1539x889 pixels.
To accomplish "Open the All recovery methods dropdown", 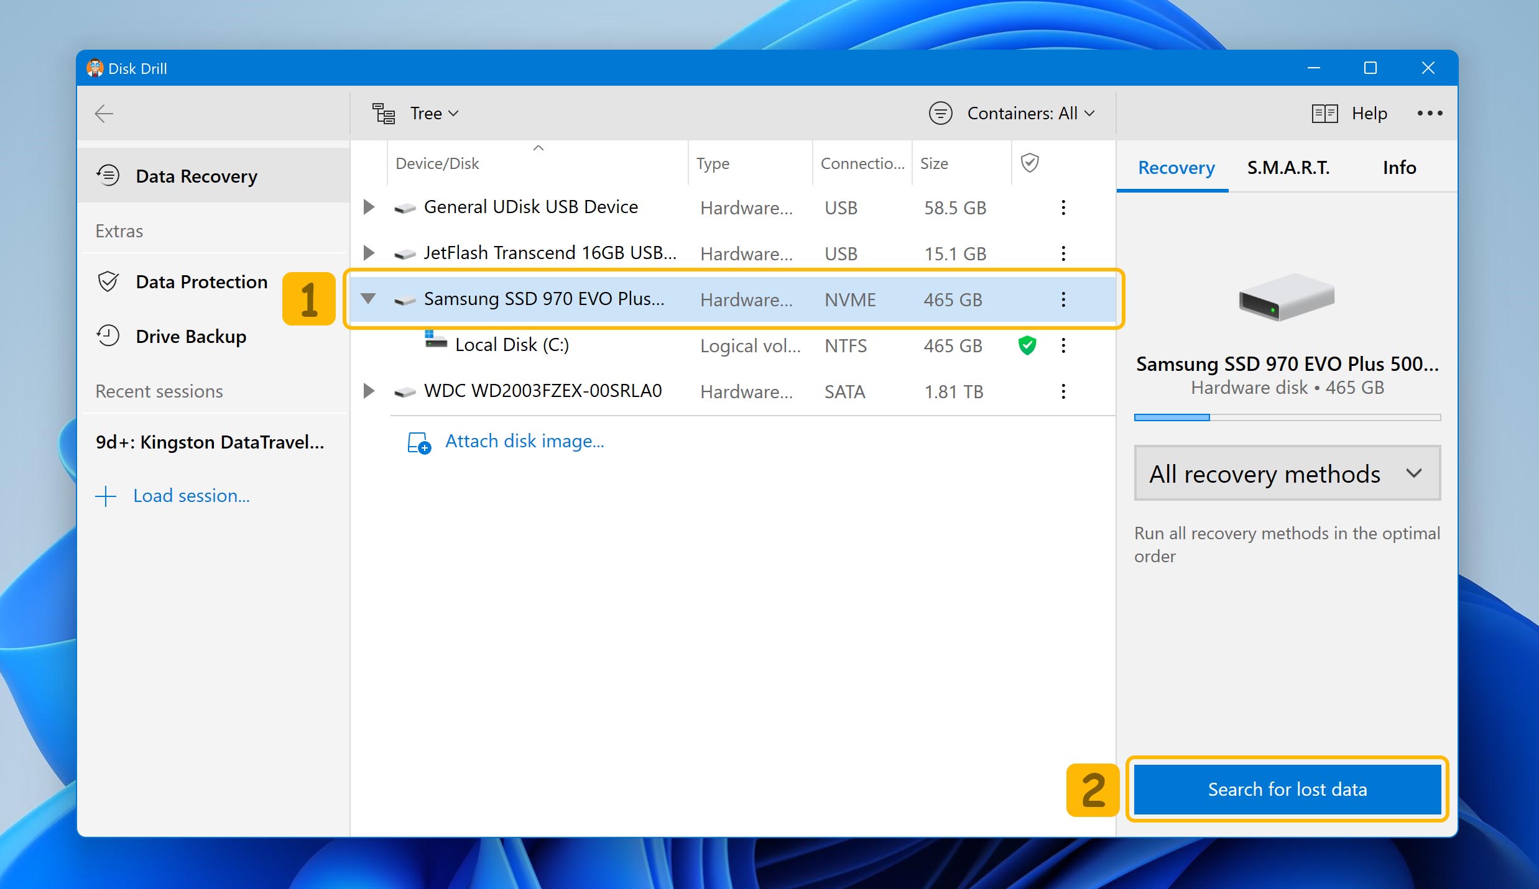I will 1286,473.
